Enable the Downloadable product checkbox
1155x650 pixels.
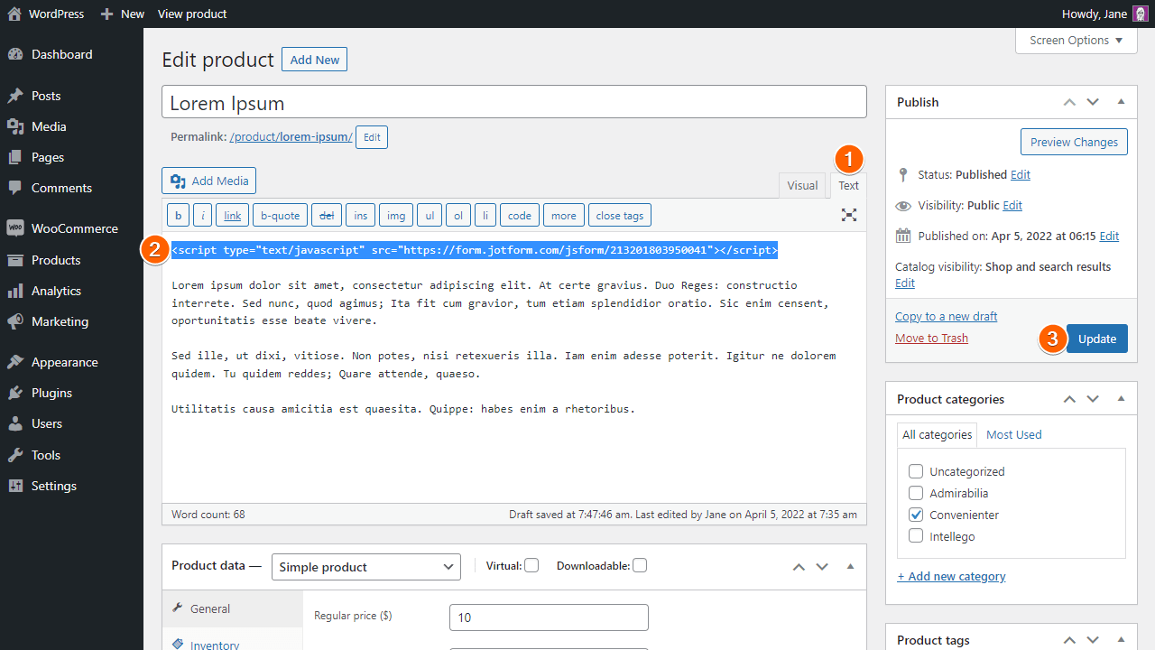coord(640,564)
